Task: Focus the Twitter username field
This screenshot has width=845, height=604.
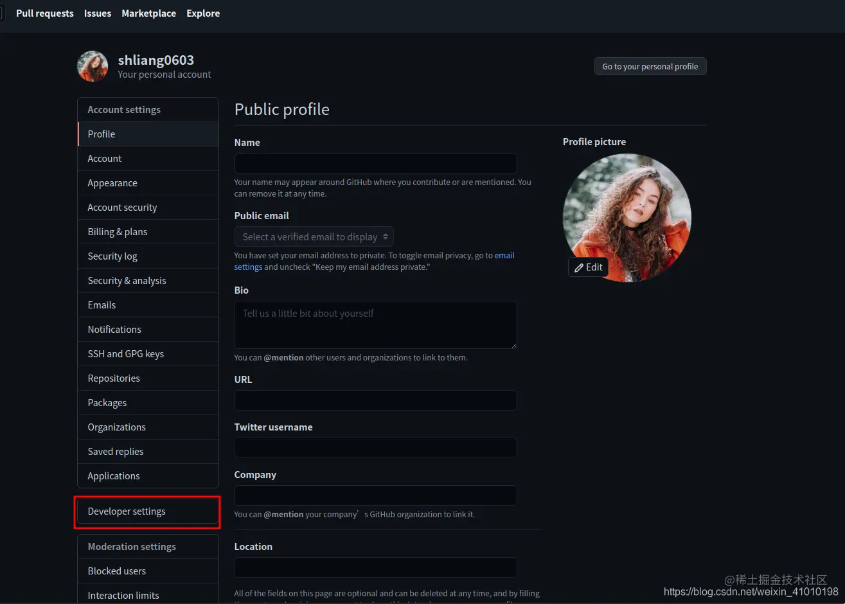Action: [x=376, y=447]
